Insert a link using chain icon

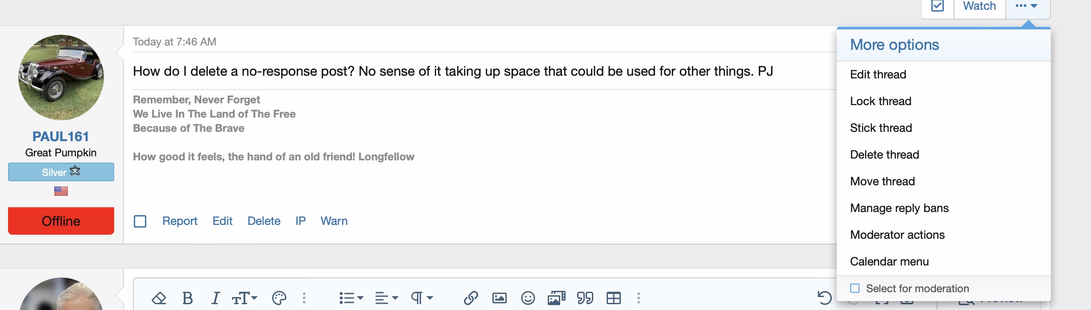(471, 298)
